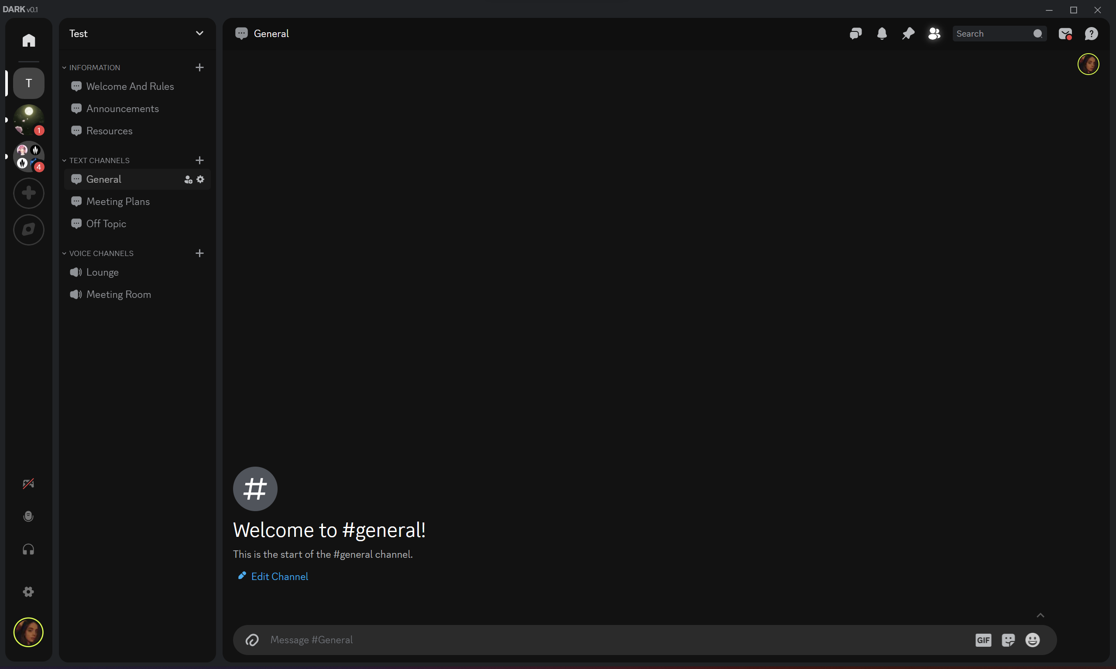1116x669 pixels.
Task: Open the server with the moon avatar
Action: 28,120
